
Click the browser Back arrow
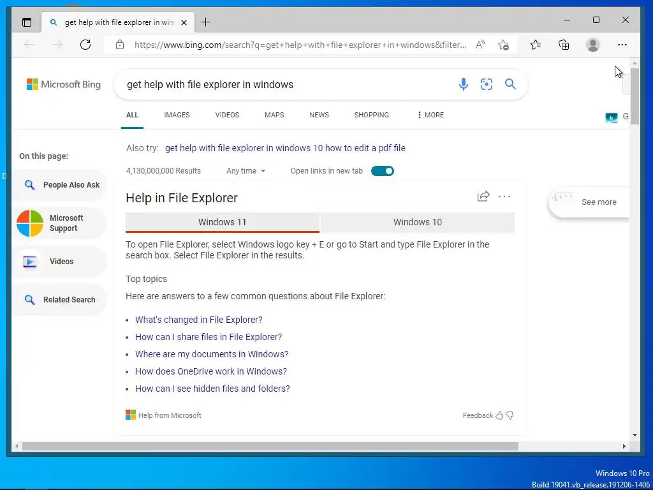pyautogui.click(x=29, y=45)
